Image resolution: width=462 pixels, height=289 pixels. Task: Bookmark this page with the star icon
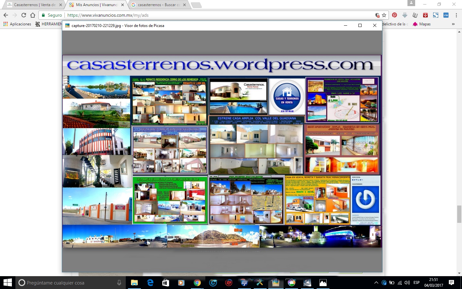pos(384,15)
